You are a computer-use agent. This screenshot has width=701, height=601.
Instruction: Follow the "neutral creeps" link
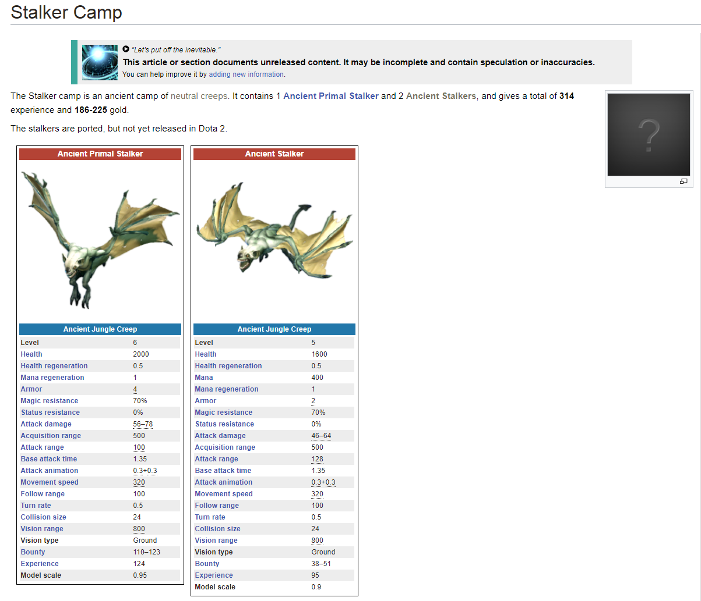tap(199, 96)
